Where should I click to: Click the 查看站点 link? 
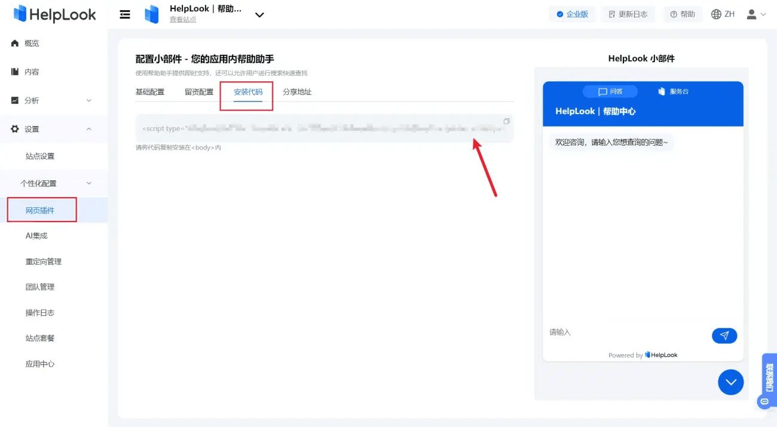click(x=183, y=20)
